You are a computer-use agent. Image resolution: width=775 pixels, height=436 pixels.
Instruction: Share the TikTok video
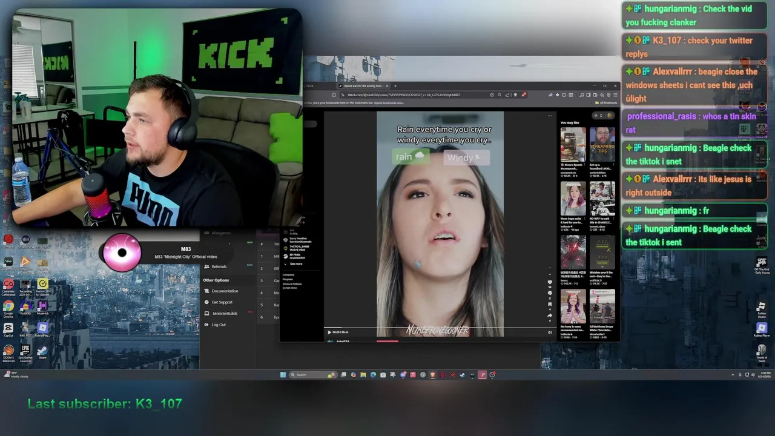[550, 315]
